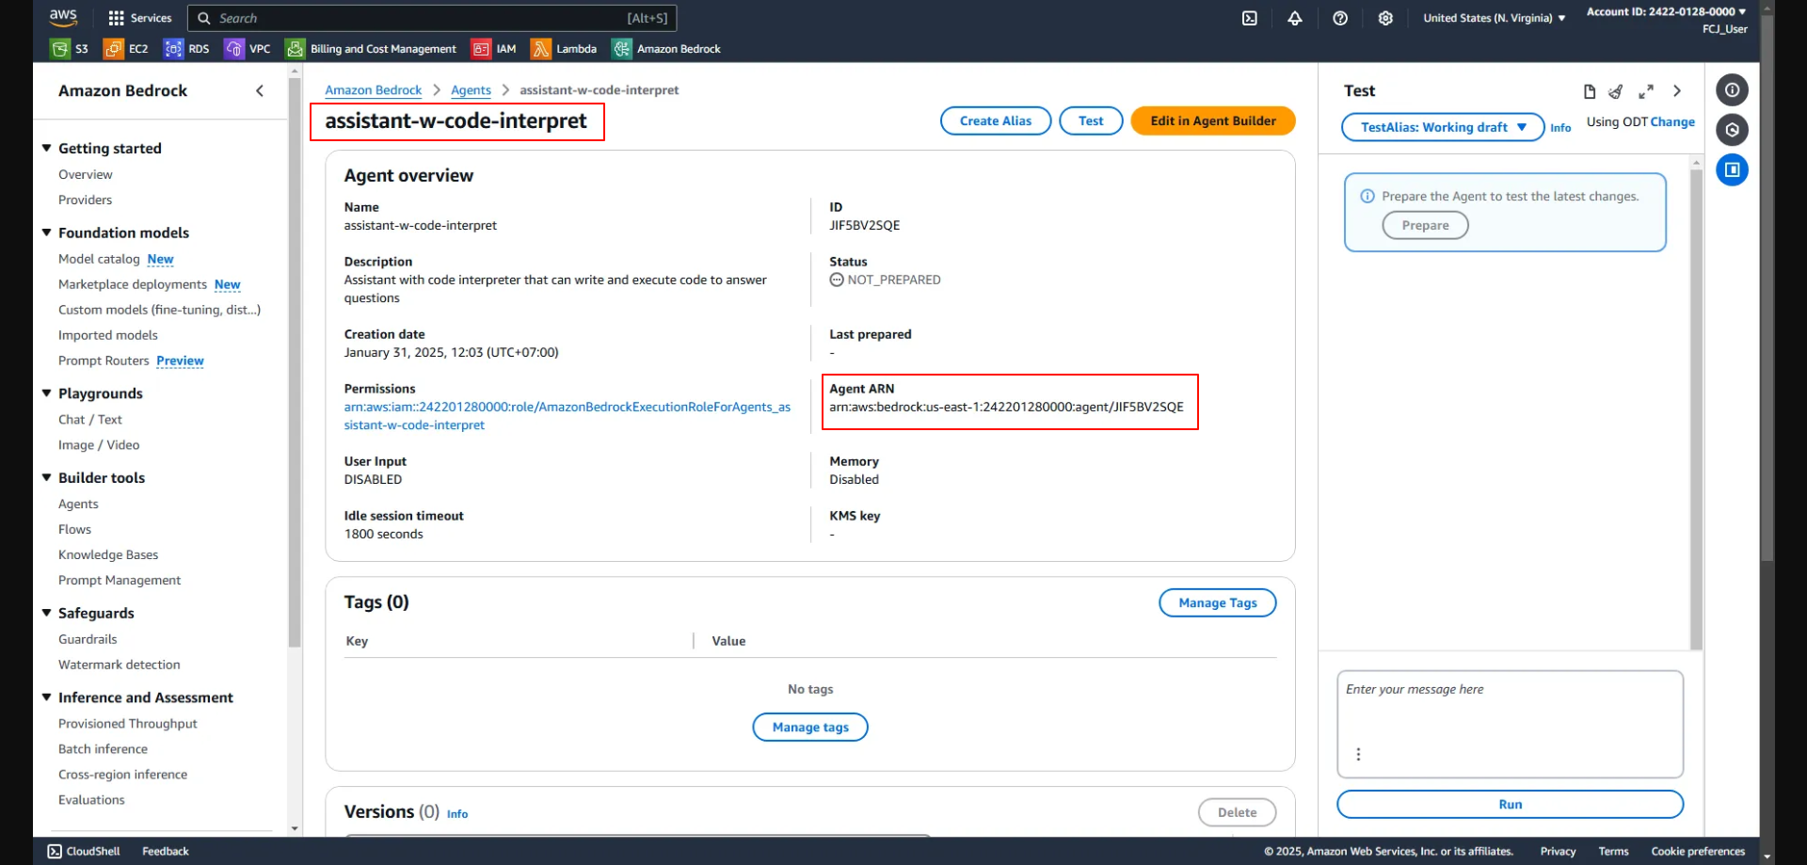Viewport: 1807px width, 865px height.
Task: Open Billing and Cost Management shortcut
Action: click(371, 49)
